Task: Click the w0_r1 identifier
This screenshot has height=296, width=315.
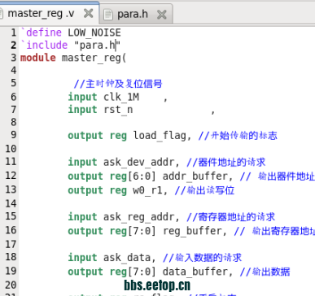Action: pyautogui.click(x=147, y=190)
